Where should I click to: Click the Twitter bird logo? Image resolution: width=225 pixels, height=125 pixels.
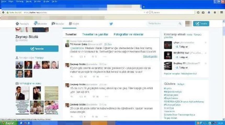coord(111,24)
